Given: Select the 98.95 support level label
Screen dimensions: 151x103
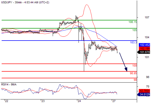Looking at the screenshot, I should tap(133, 73).
